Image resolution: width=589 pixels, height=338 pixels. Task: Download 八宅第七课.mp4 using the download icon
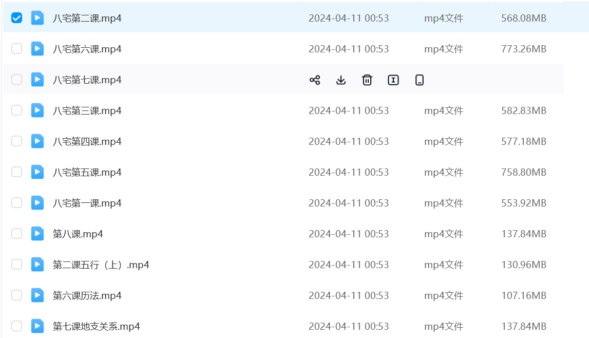(341, 80)
